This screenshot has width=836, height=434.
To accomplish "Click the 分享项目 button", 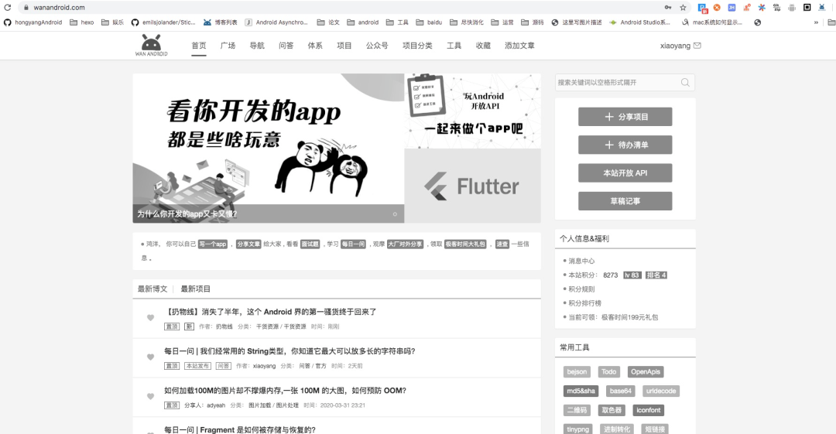I will [625, 117].
